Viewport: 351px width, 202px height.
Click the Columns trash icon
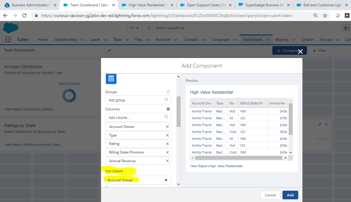click(168, 109)
